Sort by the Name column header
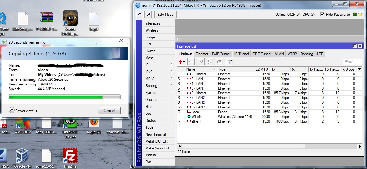This screenshot has width=367, height=169. click(201, 69)
